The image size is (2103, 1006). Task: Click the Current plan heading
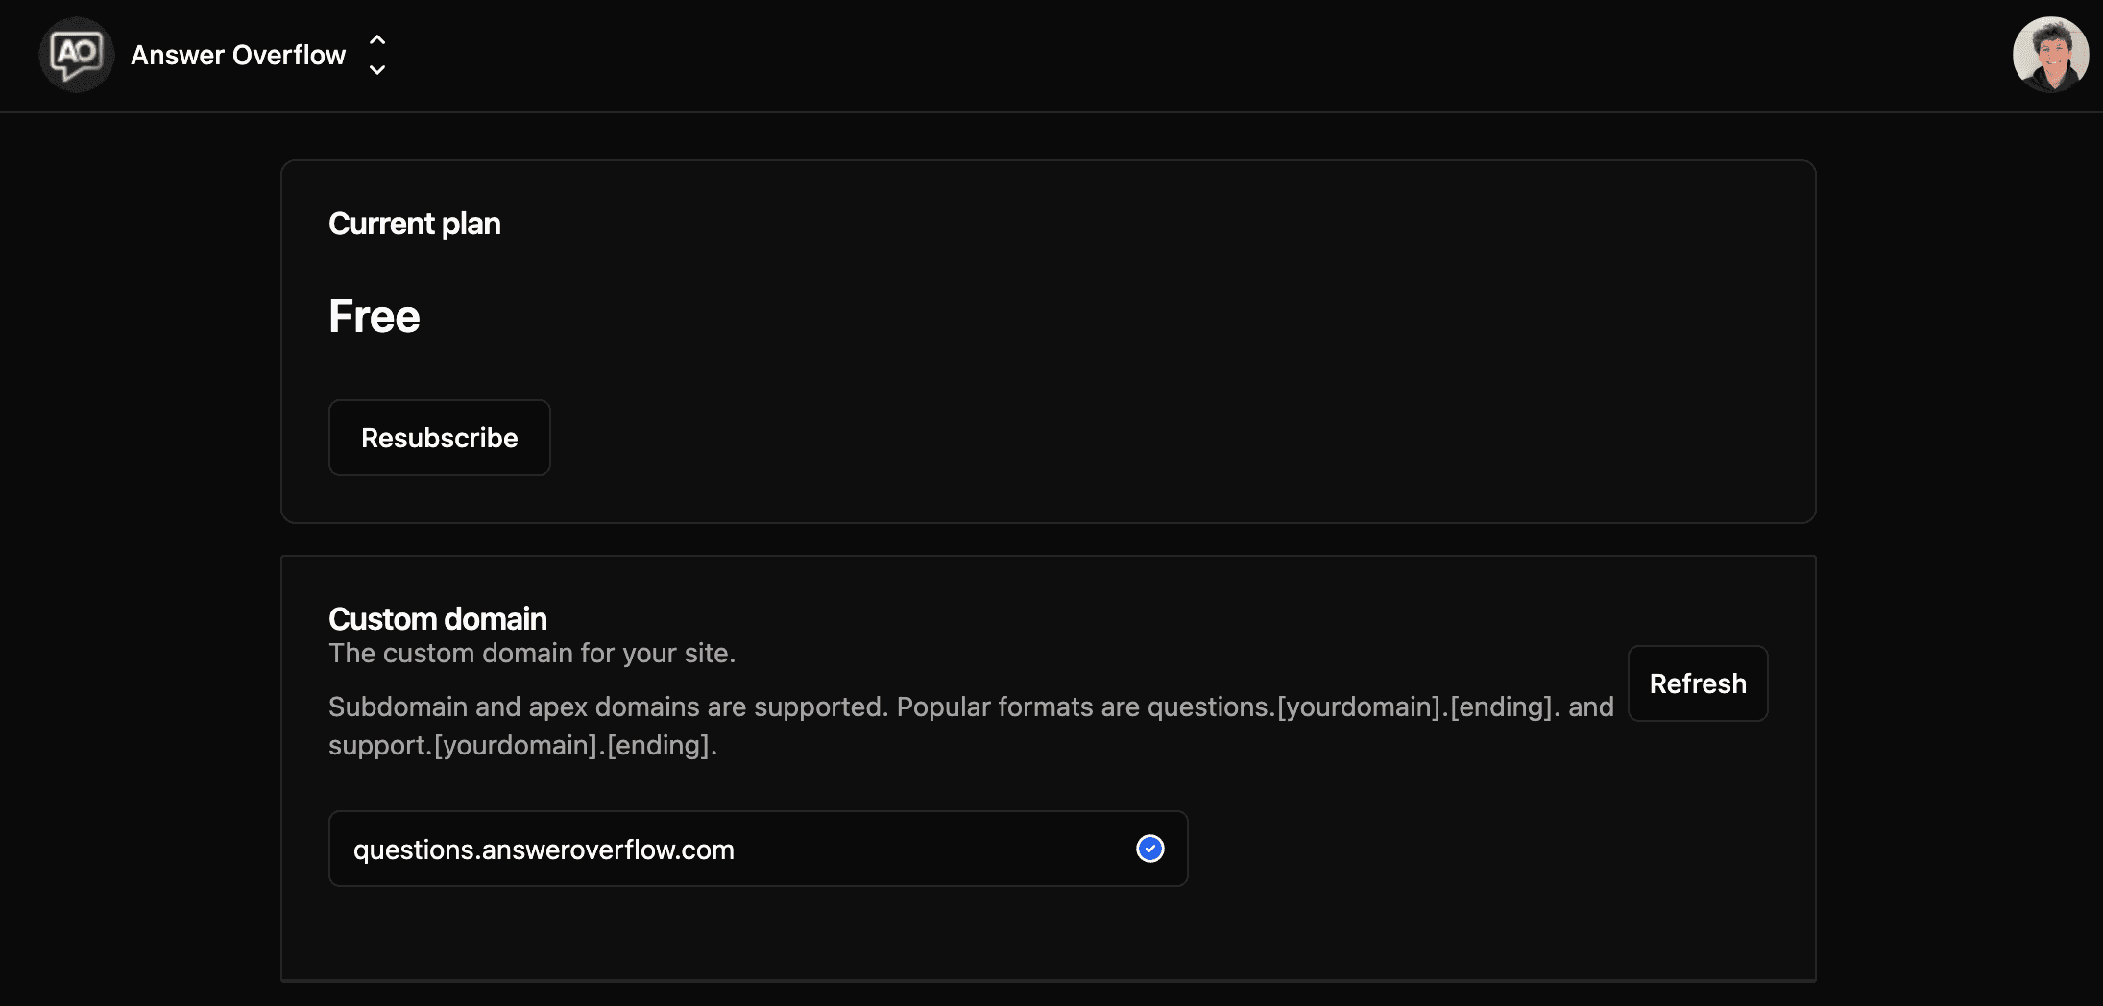tap(414, 224)
